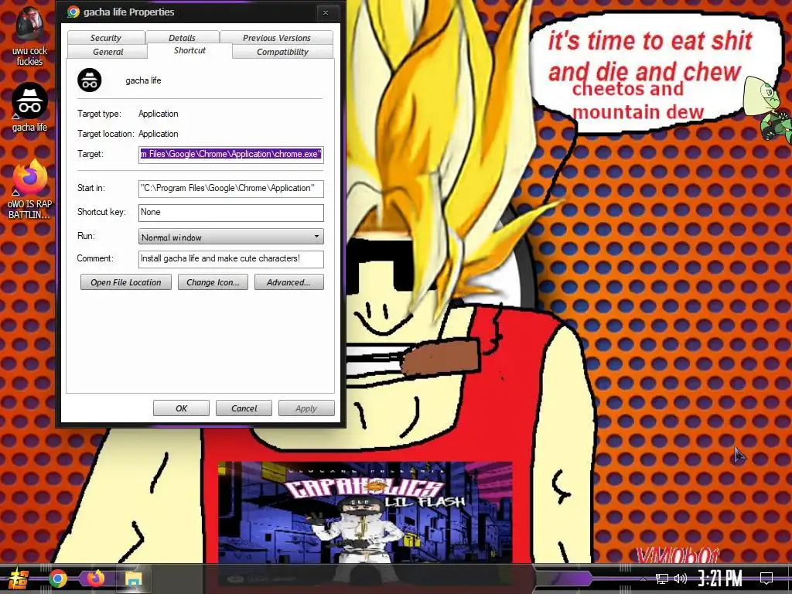The height and width of the screenshot is (594, 792).
Task: Switch to the General tab
Action: 108,52
